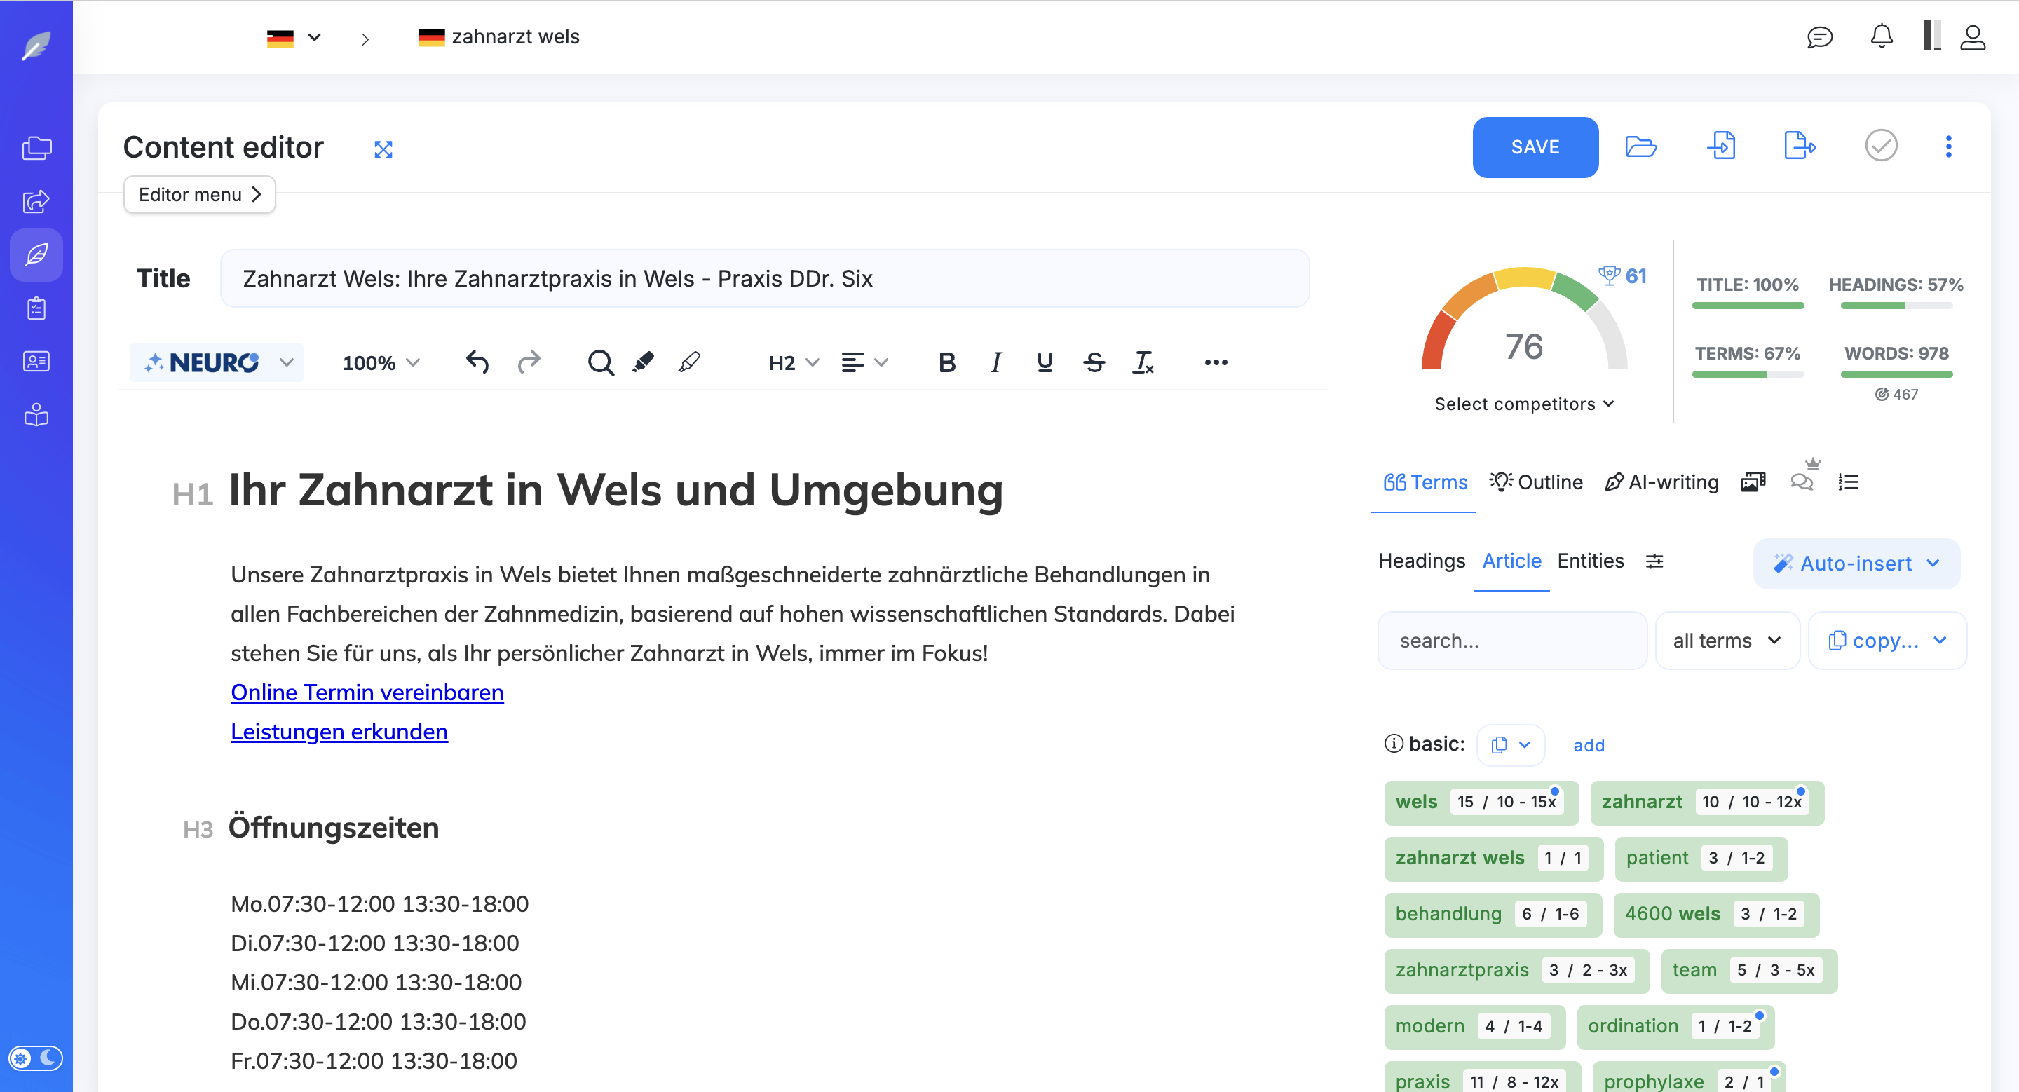The image size is (2019, 1092).
Task: Click the expand fullscreen editor icon
Action: 383,149
